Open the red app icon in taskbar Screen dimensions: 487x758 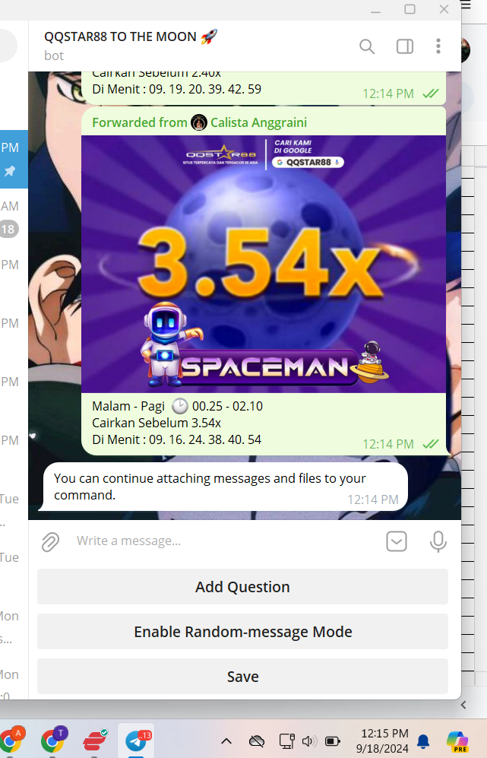pos(95,740)
